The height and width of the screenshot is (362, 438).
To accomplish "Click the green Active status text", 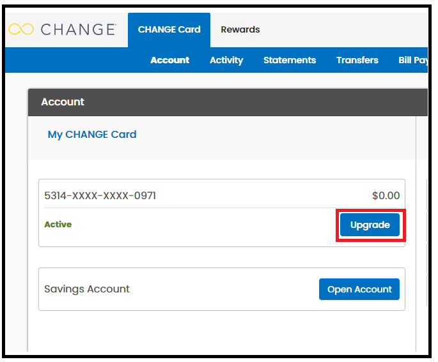I will 58,224.
